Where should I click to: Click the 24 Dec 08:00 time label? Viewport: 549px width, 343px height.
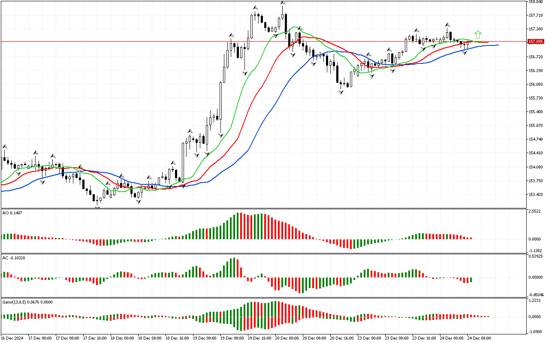[x=479, y=338]
